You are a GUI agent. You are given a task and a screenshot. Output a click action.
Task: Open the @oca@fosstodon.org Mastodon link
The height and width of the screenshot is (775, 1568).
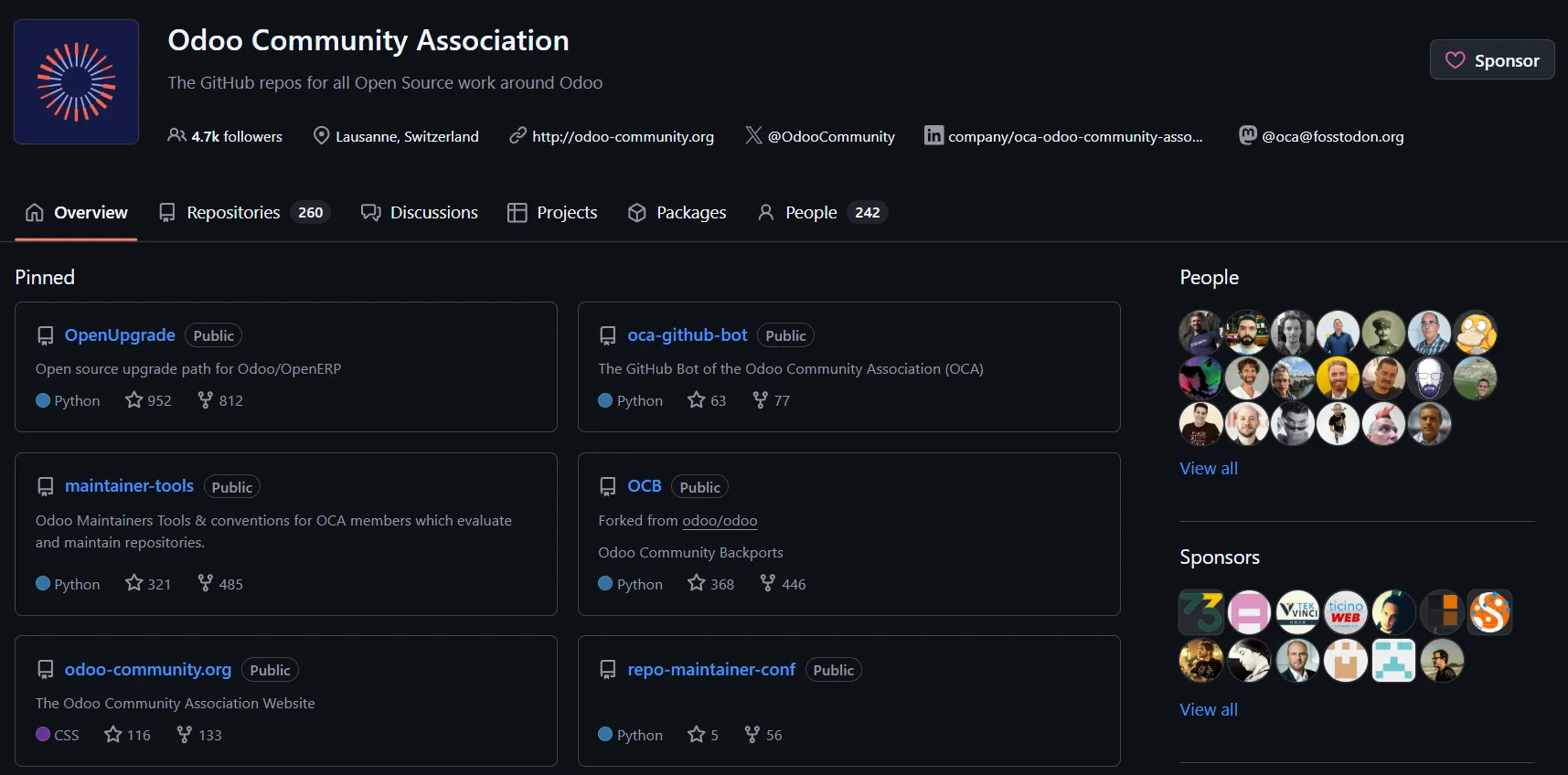pos(1333,136)
